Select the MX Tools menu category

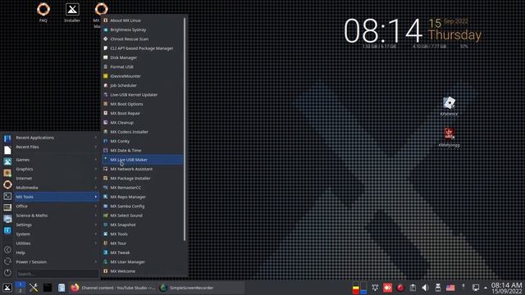57,197
